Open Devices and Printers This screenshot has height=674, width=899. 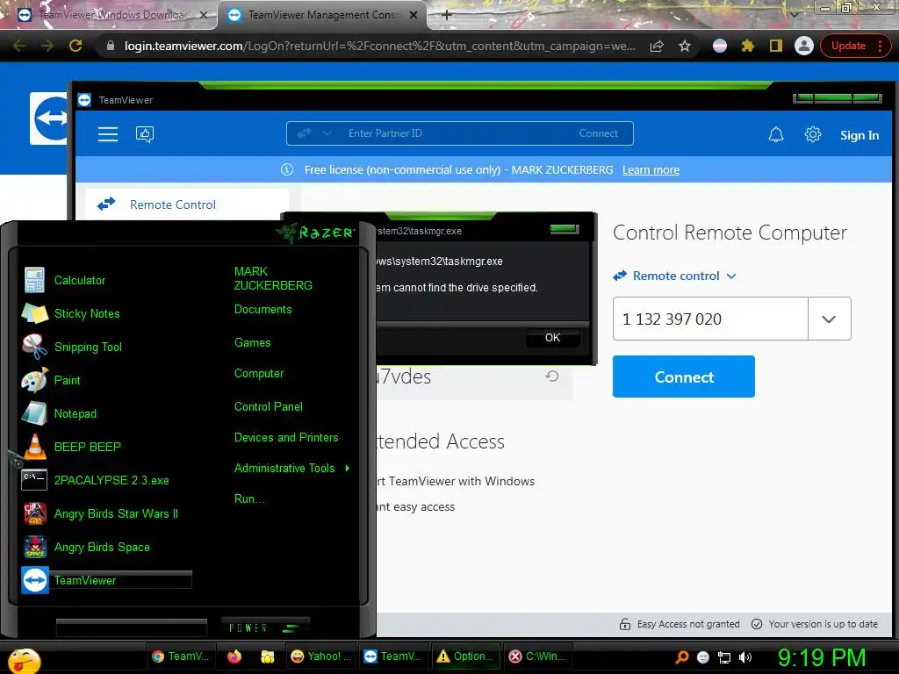point(286,438)
